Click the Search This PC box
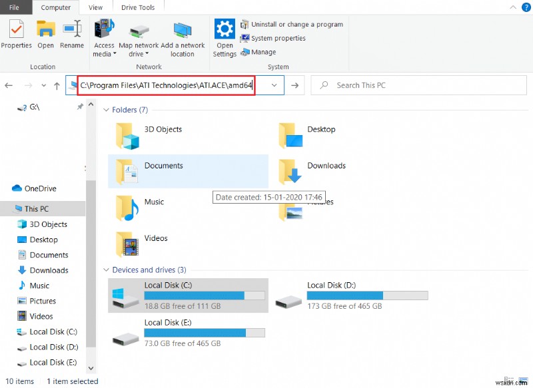The image size is (533, 388). [x=418, y=85]
